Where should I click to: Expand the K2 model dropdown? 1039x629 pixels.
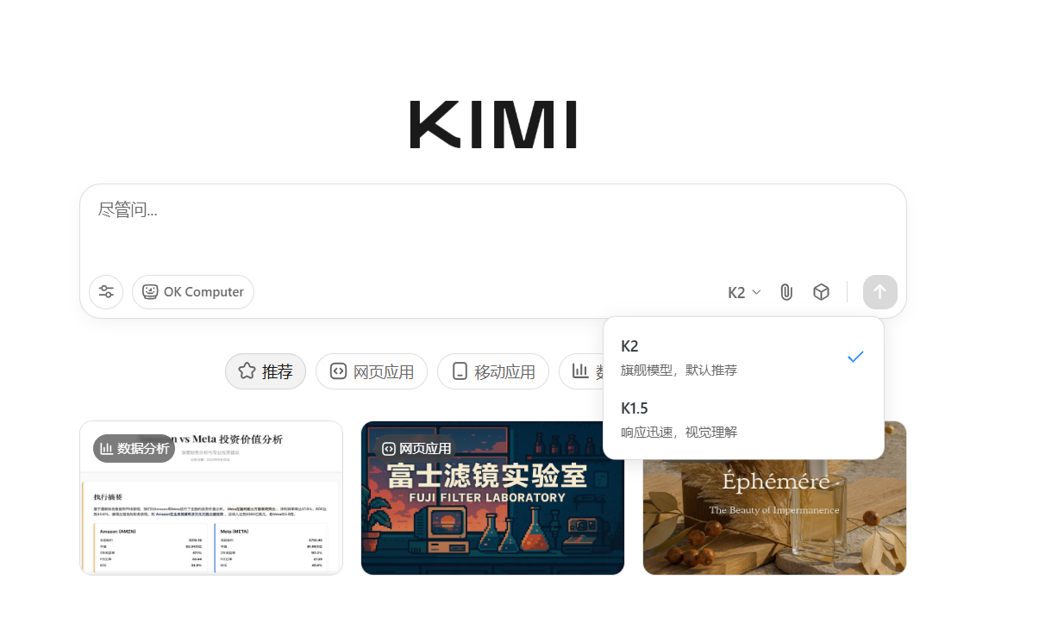tap(743, 292)
